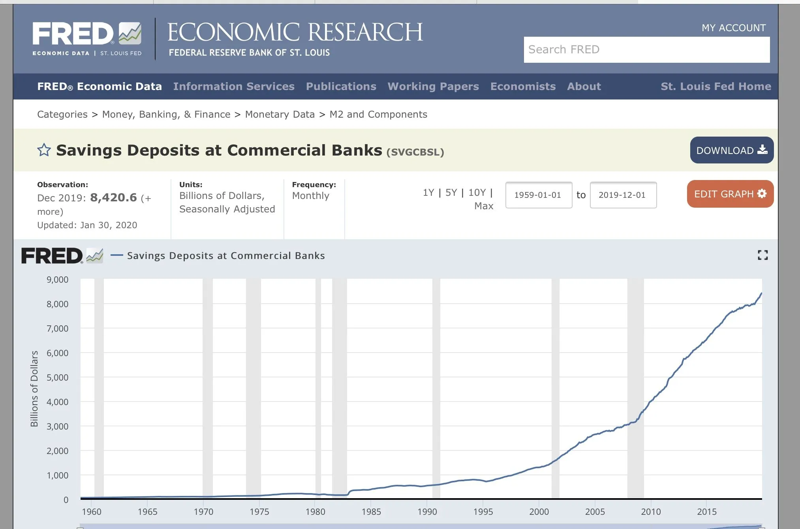800x529 pixels.
Task: Click into the Search FRED box
Action: pos(646,50)
